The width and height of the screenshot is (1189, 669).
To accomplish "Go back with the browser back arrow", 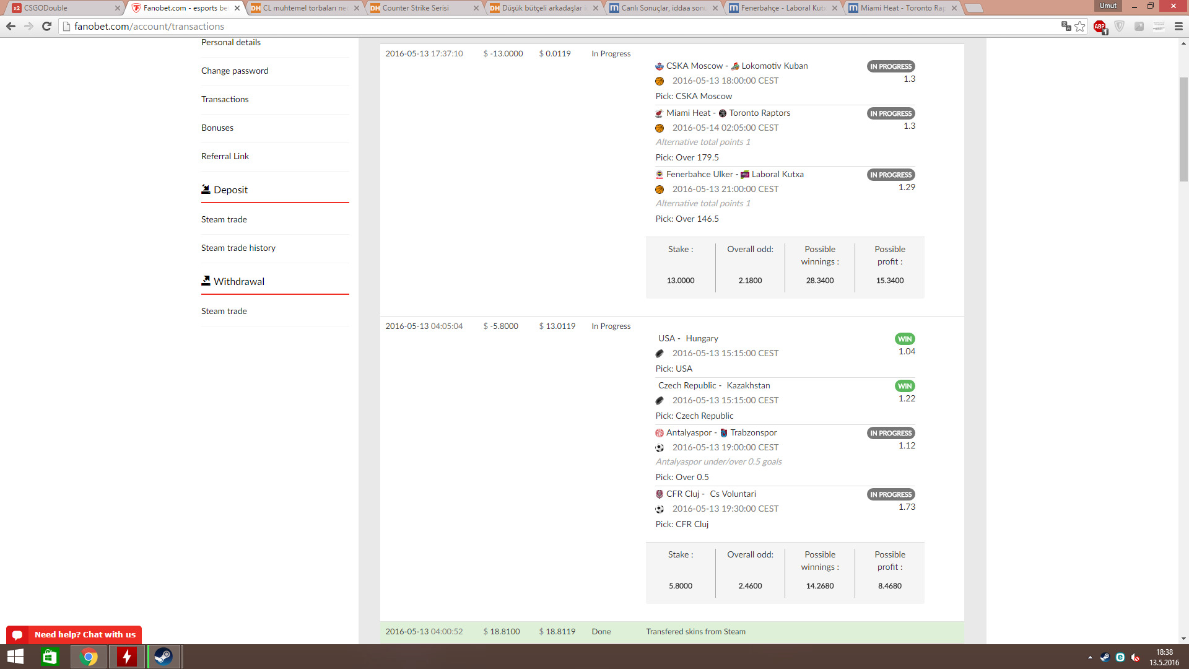I will pos(11,26).
